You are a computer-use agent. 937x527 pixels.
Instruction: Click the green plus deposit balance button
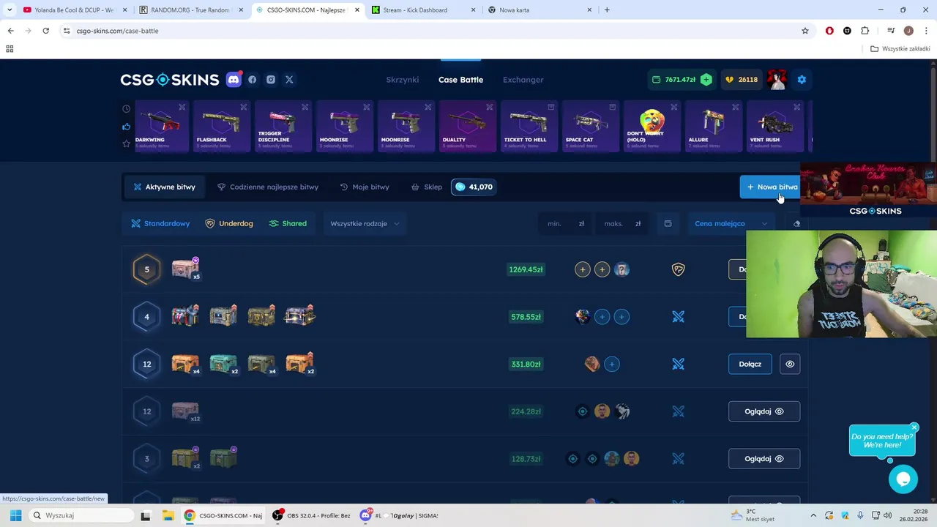coord(706,80)
